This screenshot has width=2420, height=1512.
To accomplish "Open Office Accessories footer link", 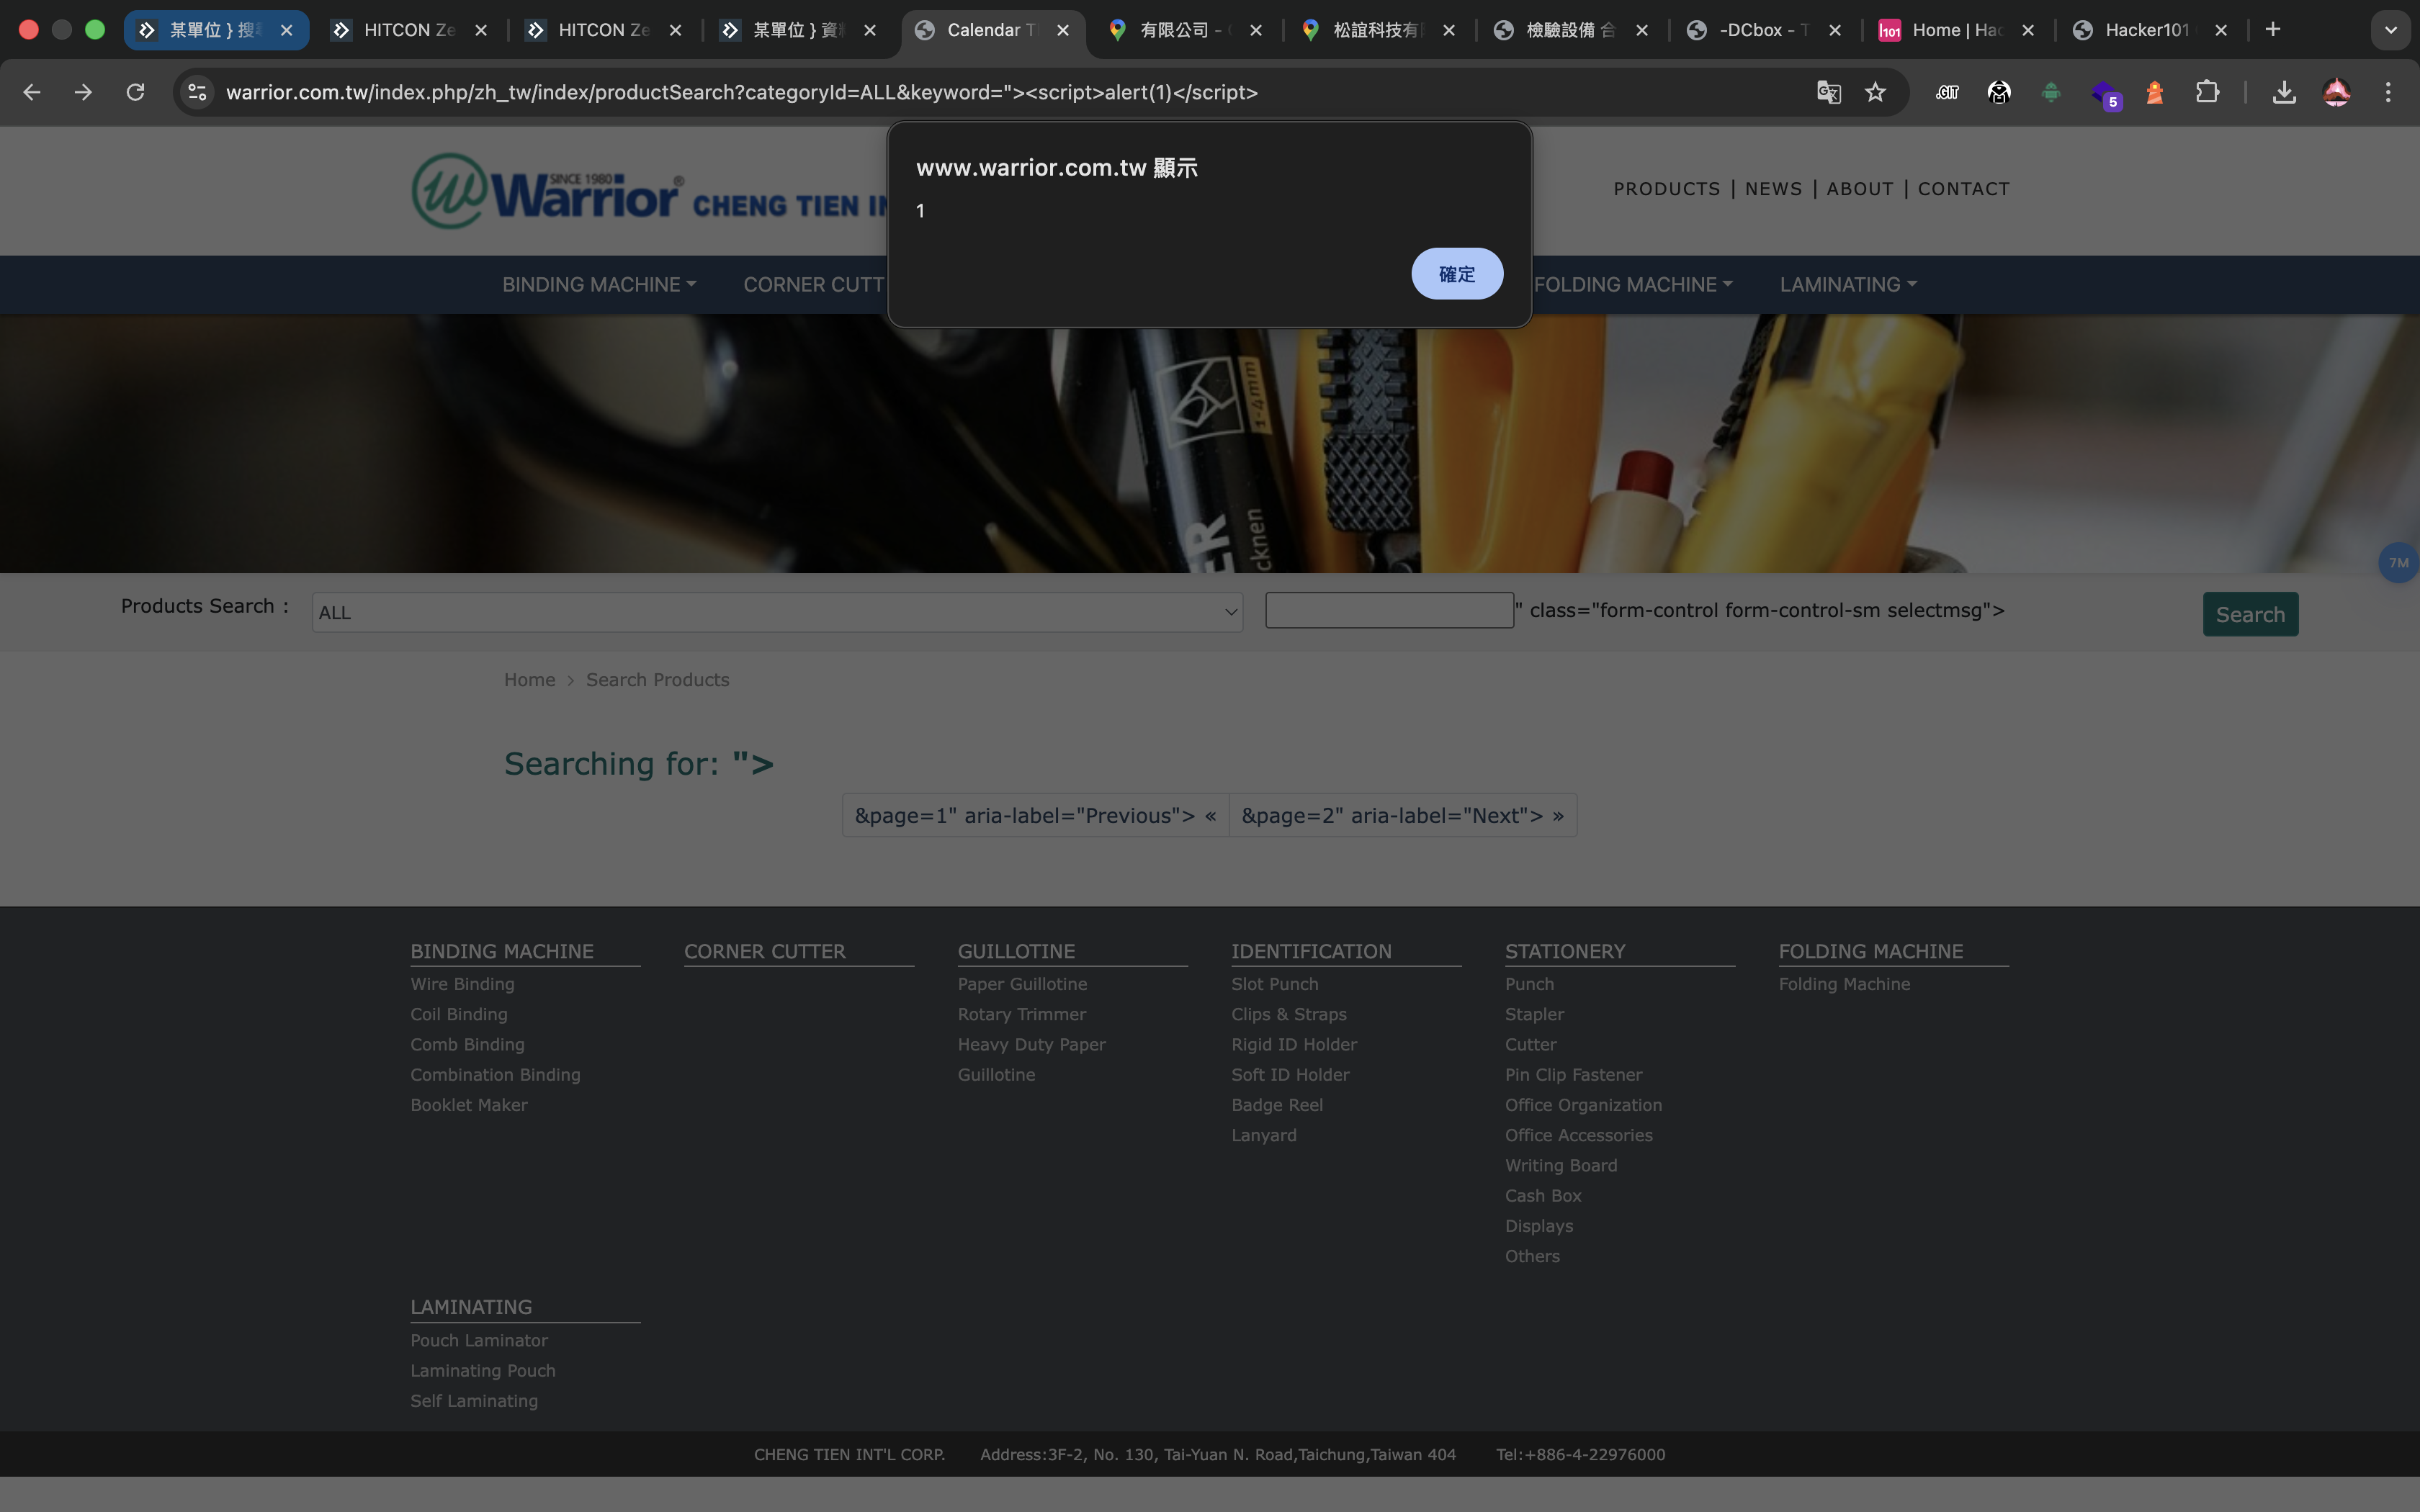I will [x=1579, y=1135].
